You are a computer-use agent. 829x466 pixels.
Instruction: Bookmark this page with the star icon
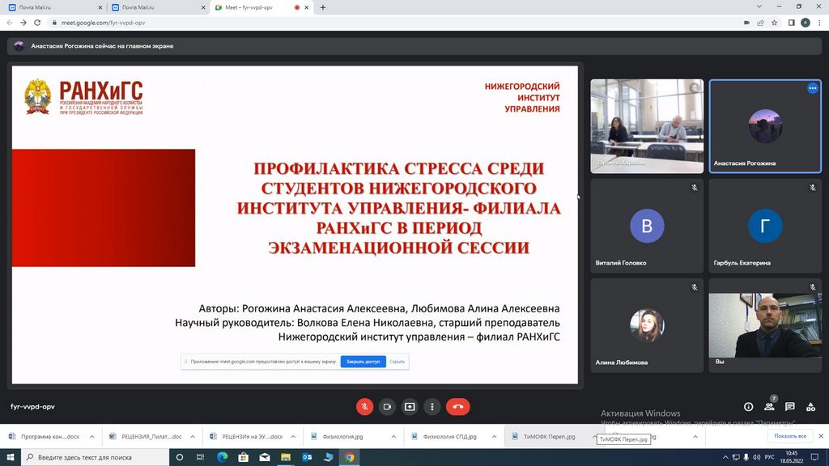tap(775, 23)
